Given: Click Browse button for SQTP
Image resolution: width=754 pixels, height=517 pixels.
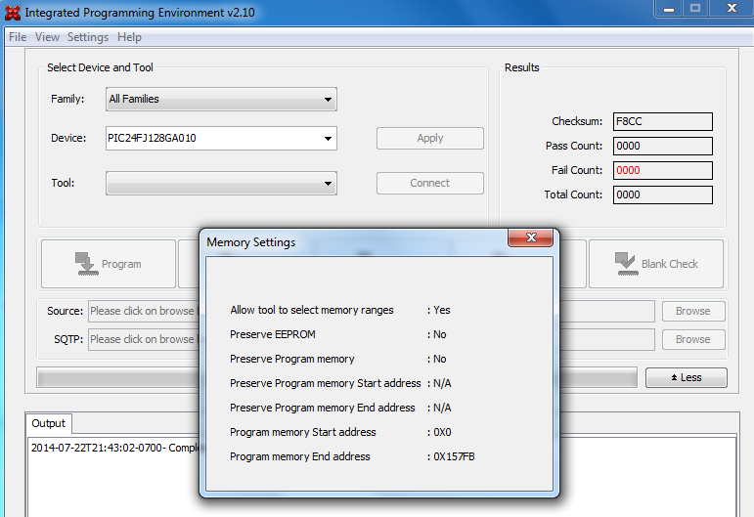Looking at the screenshot, I should coord(693,339).
